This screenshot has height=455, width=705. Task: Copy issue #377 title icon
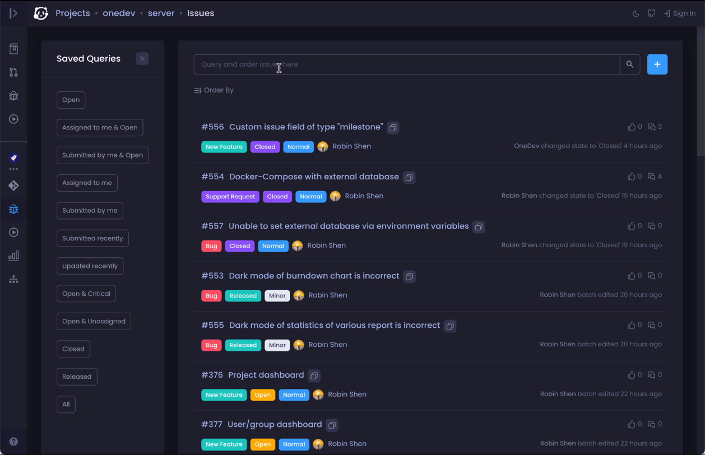tap(332, 425)
